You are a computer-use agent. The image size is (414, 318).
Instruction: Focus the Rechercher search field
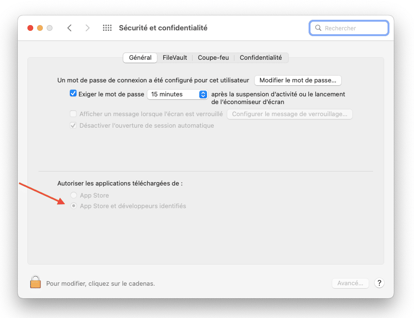[x=349, y=28]
